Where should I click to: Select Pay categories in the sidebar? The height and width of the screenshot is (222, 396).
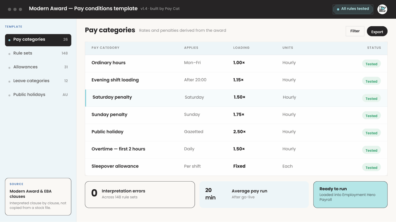[x=38, y=40]
